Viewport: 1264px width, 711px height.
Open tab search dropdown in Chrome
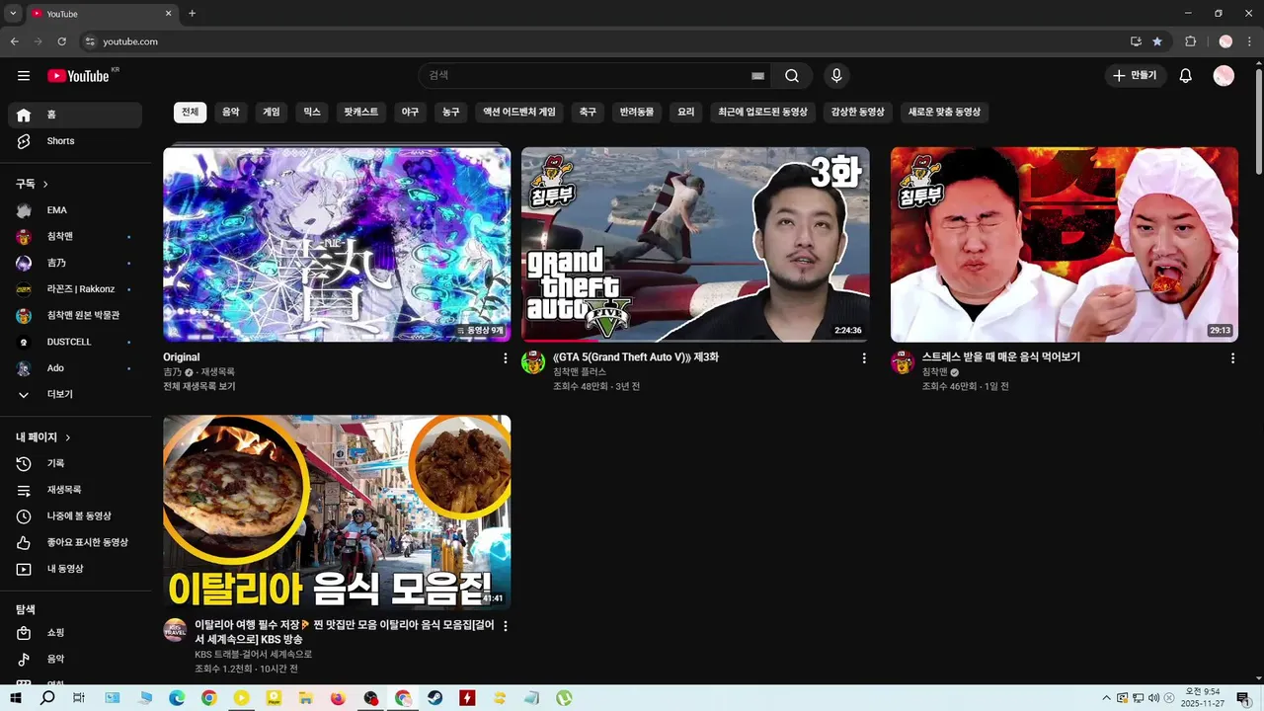click(13, 14)
